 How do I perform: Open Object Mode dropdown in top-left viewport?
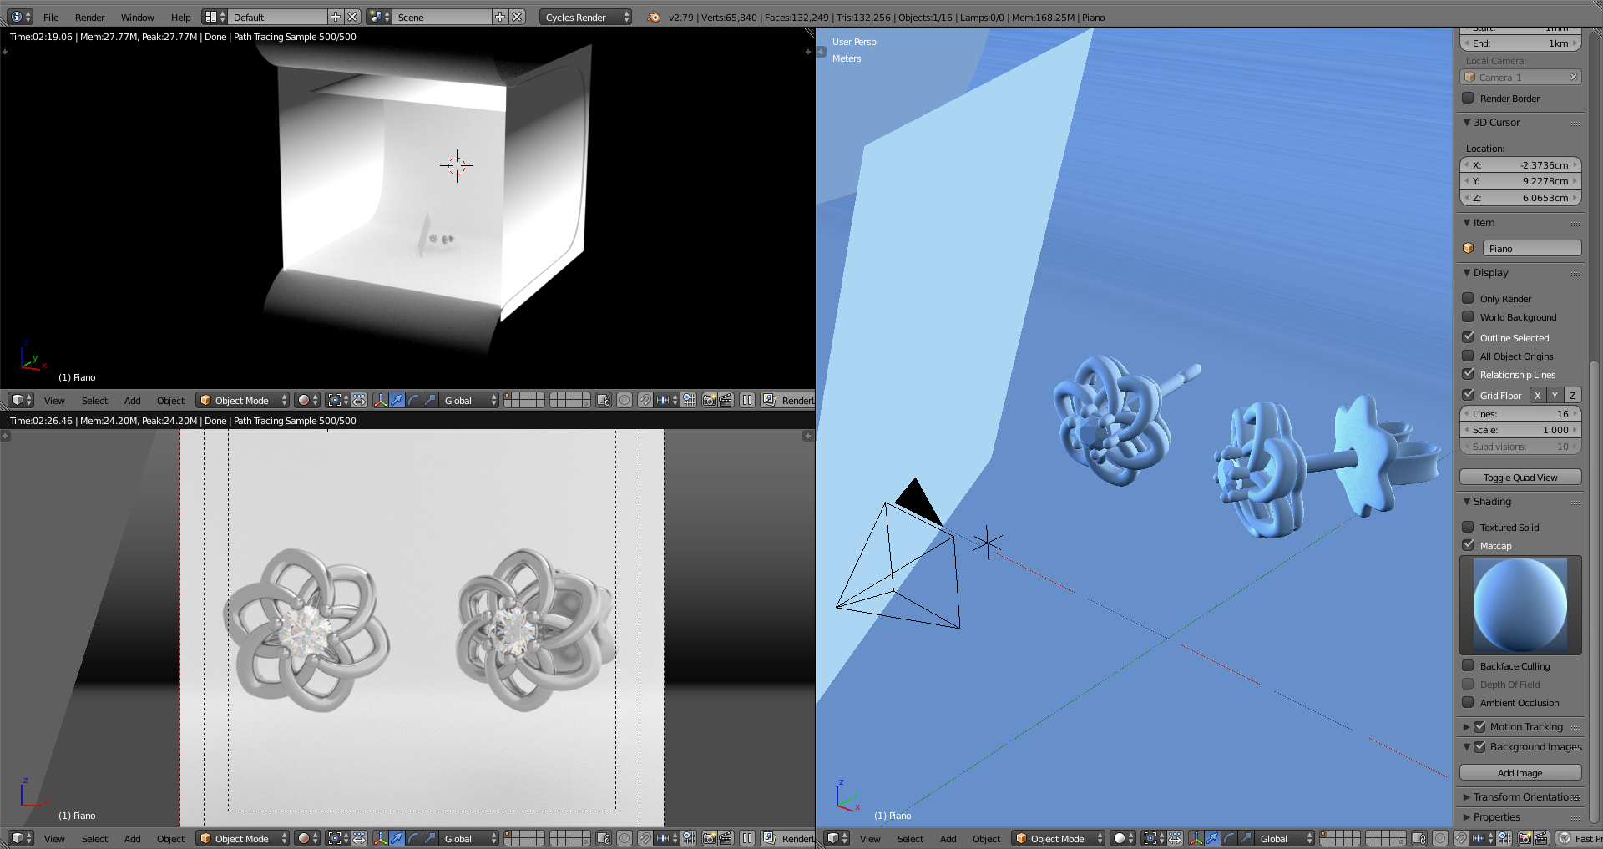[x=243, y=400]
